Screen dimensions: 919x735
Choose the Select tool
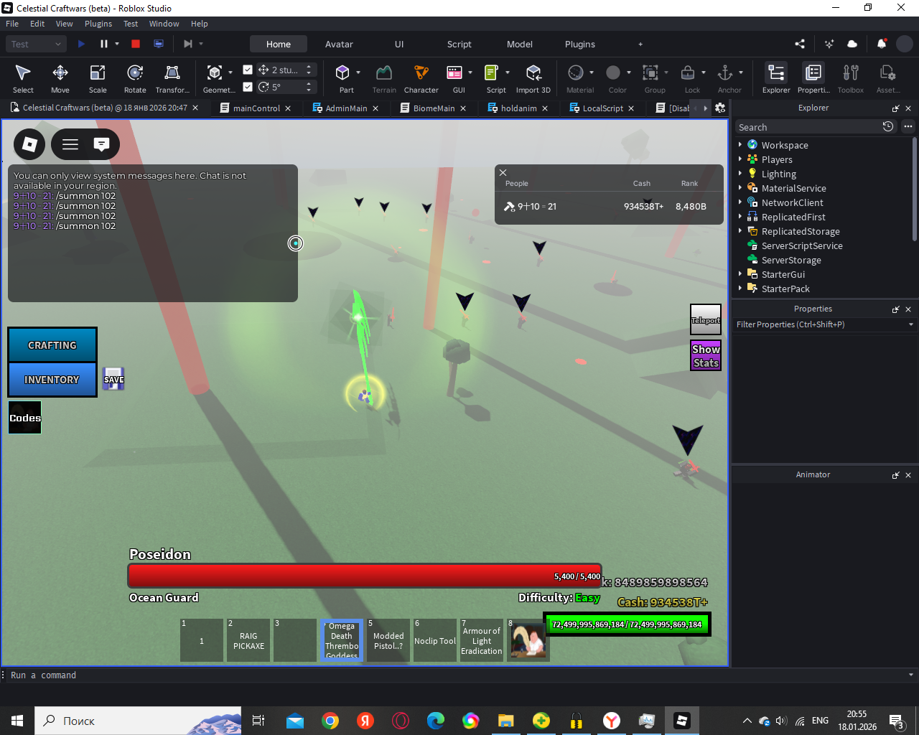[x=23, y=78]
